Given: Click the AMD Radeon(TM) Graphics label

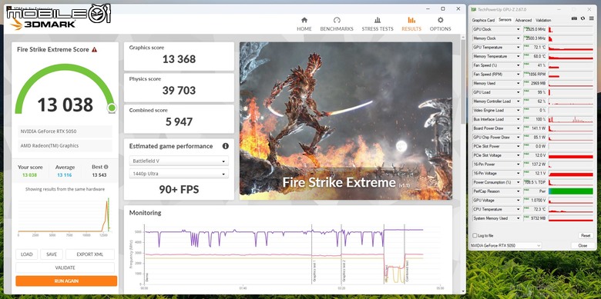Looking at the screenshot, I should tap(65, 146).
